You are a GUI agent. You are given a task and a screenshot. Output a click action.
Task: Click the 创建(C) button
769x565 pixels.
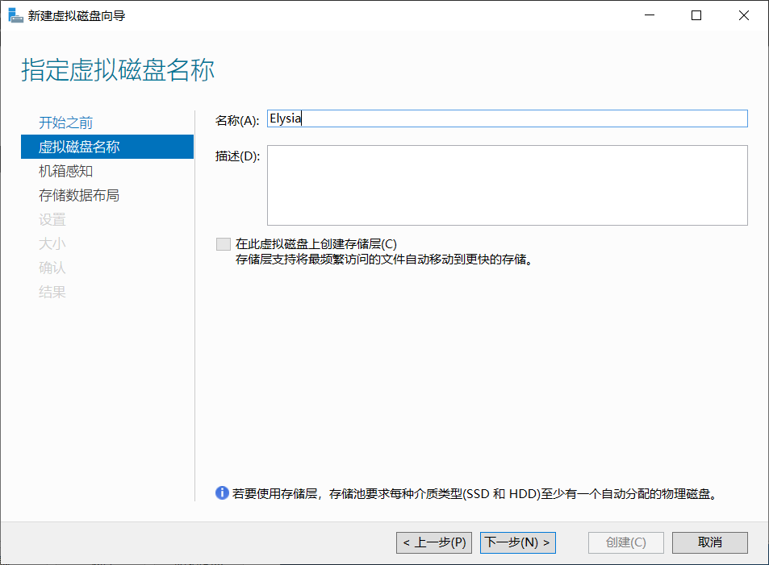click(626, 542)
